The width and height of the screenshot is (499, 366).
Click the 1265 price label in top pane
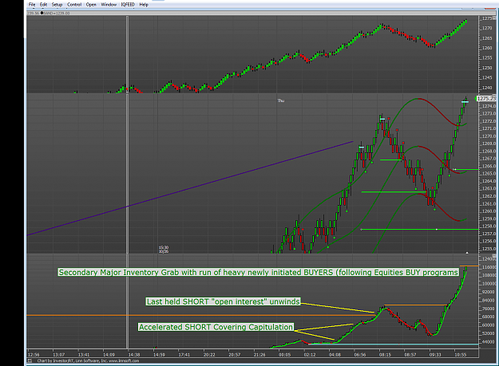487,38
